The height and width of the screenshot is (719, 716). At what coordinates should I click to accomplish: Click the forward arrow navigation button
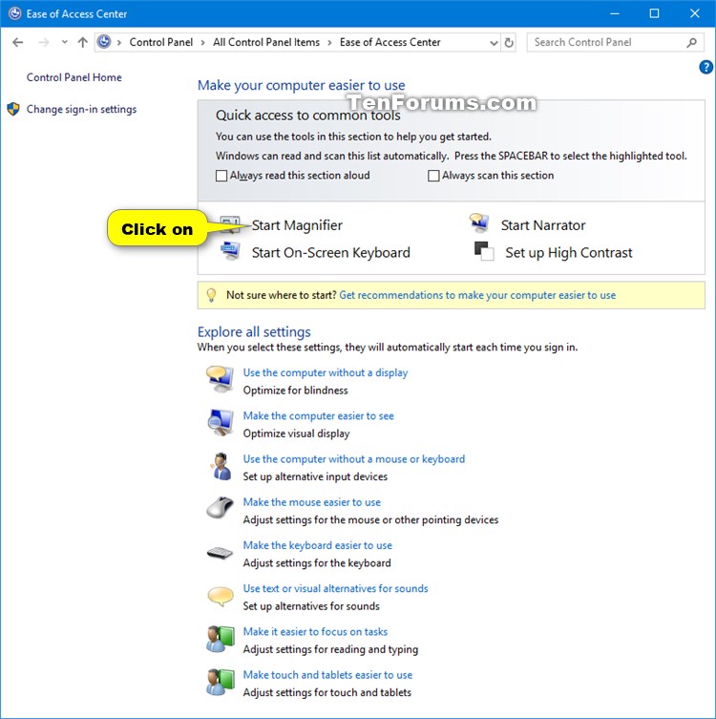point(44,42)
